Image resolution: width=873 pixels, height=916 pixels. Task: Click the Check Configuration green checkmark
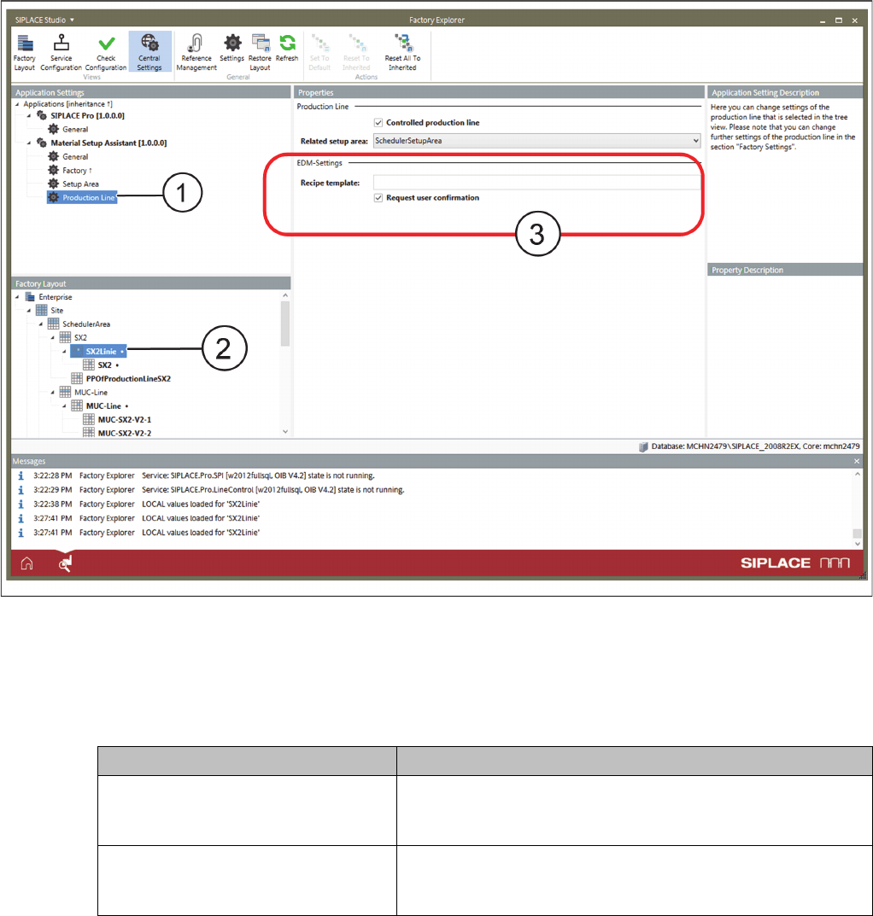click(x=106, y=44)
